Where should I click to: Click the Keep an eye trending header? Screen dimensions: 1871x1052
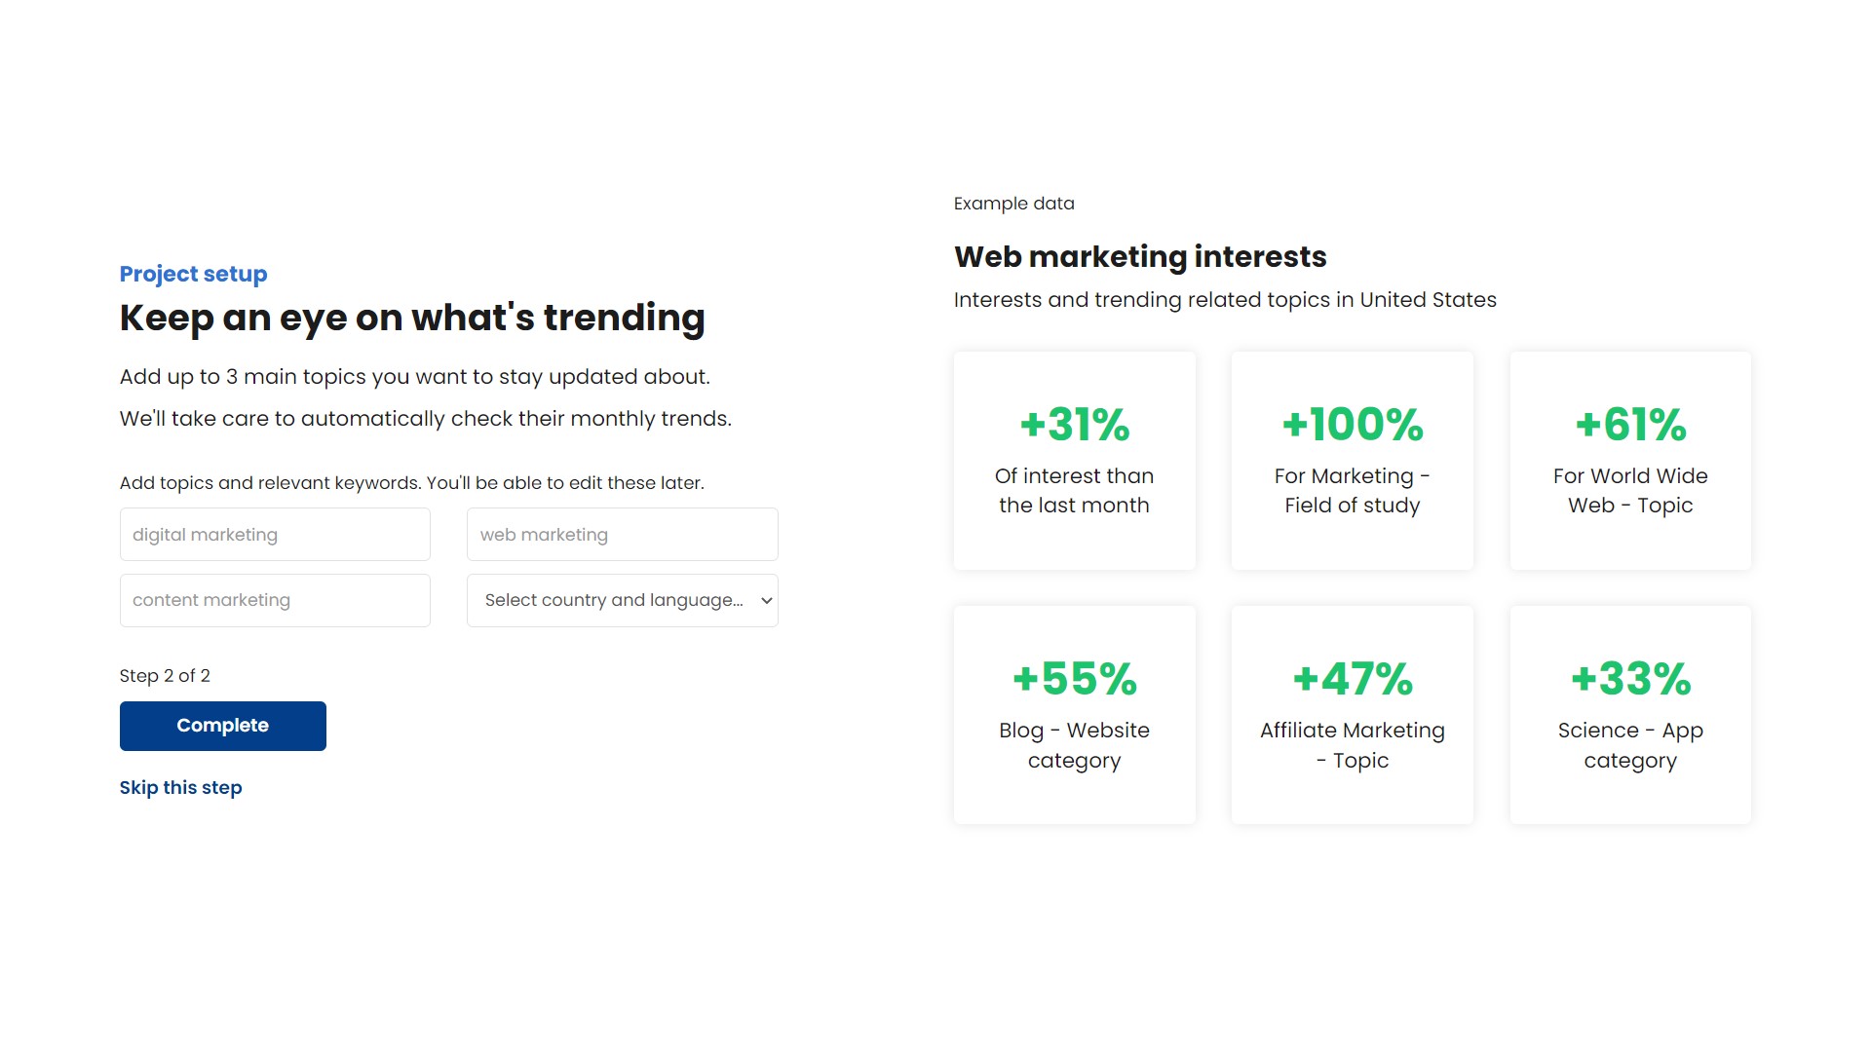(411, 318)
